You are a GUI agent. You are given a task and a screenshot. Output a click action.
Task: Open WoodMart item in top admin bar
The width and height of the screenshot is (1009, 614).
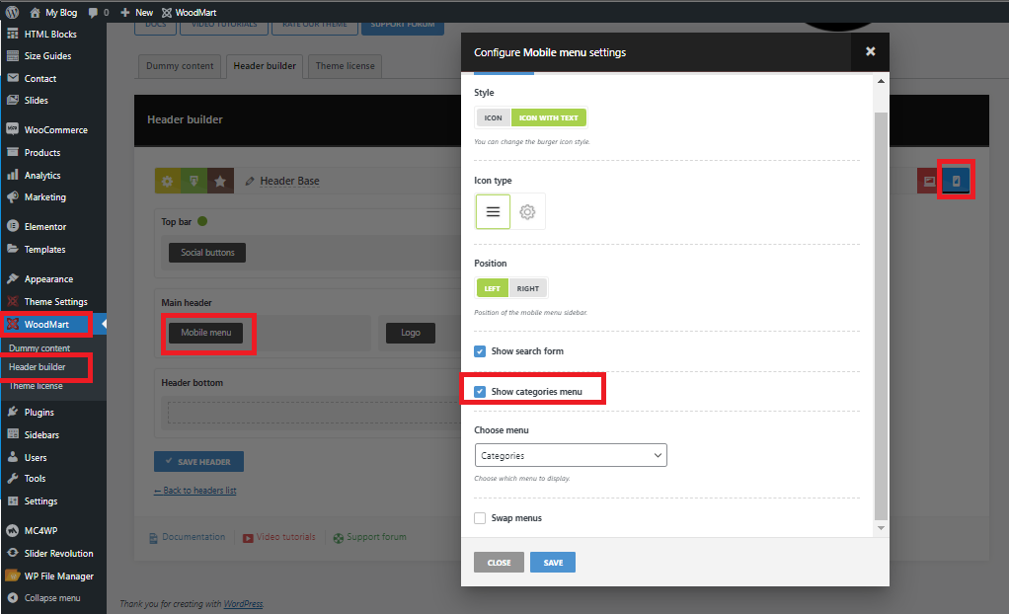(x=190, y=12)
